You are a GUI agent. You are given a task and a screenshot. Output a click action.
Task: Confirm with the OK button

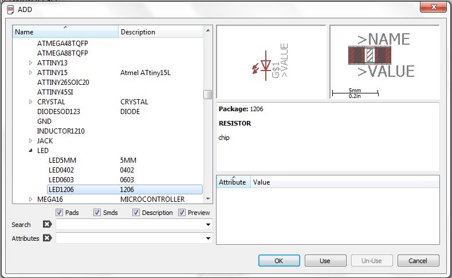pos(279,261)
